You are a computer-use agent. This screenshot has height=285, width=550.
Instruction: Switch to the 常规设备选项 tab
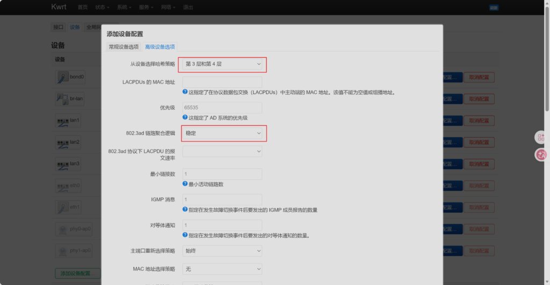(124, 47)
